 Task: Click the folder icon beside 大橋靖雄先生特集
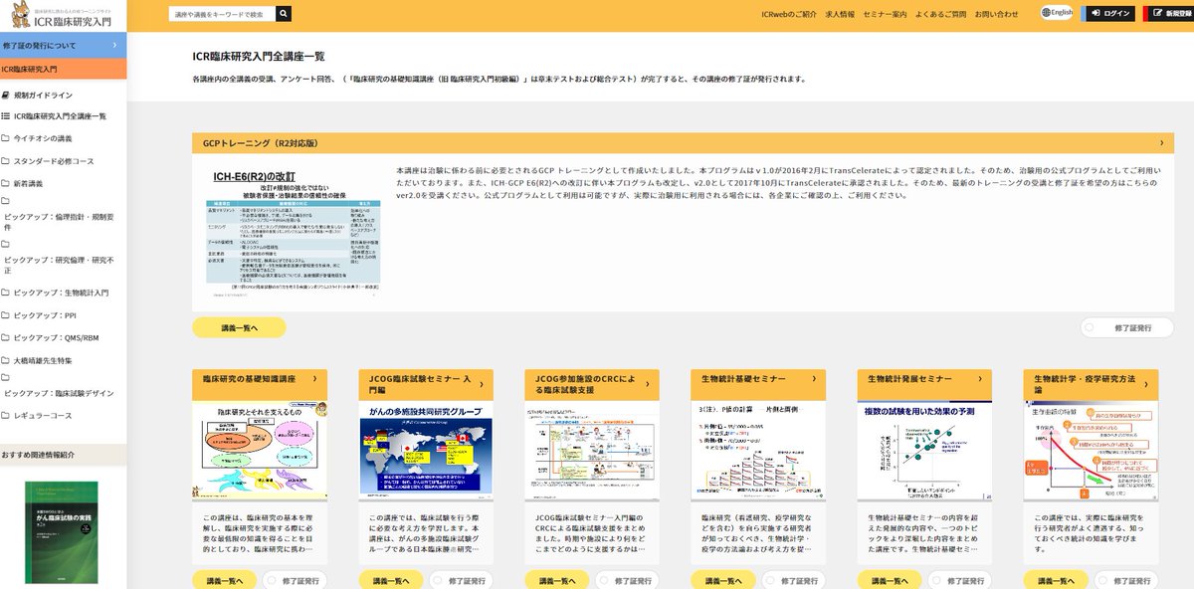[6, 359]
